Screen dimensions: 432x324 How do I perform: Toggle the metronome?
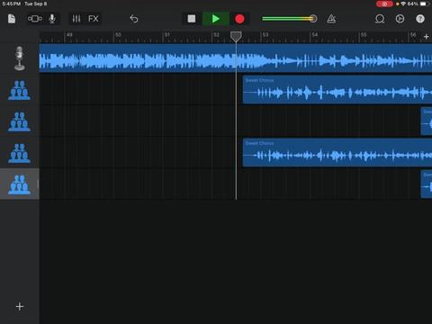pyautogui.click(x=331, y=19)
